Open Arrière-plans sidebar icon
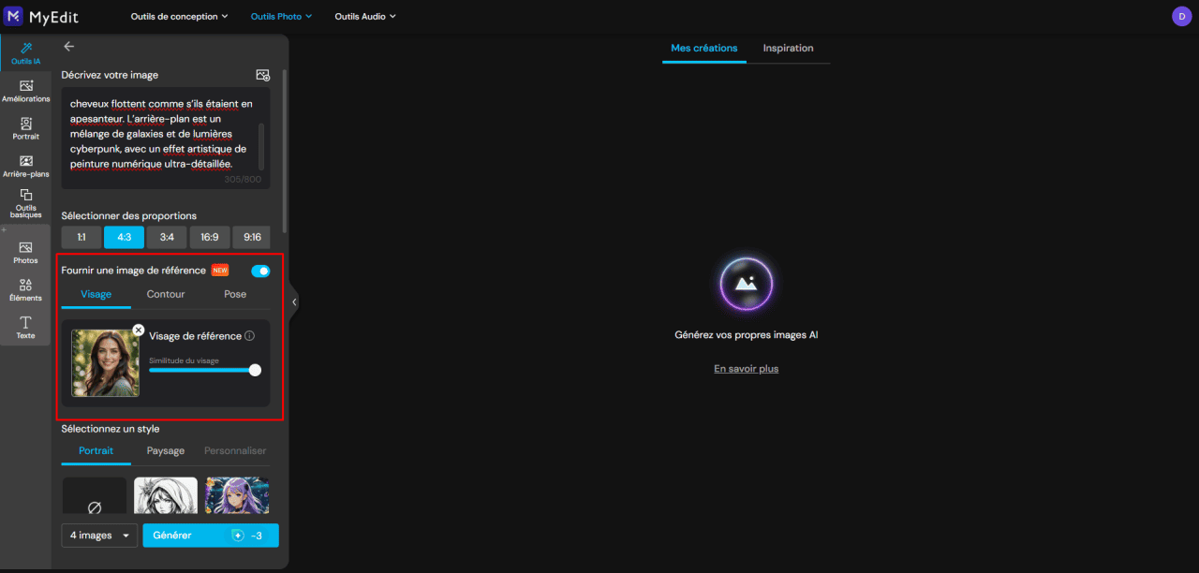1199x573 pixels. [25, 166]
